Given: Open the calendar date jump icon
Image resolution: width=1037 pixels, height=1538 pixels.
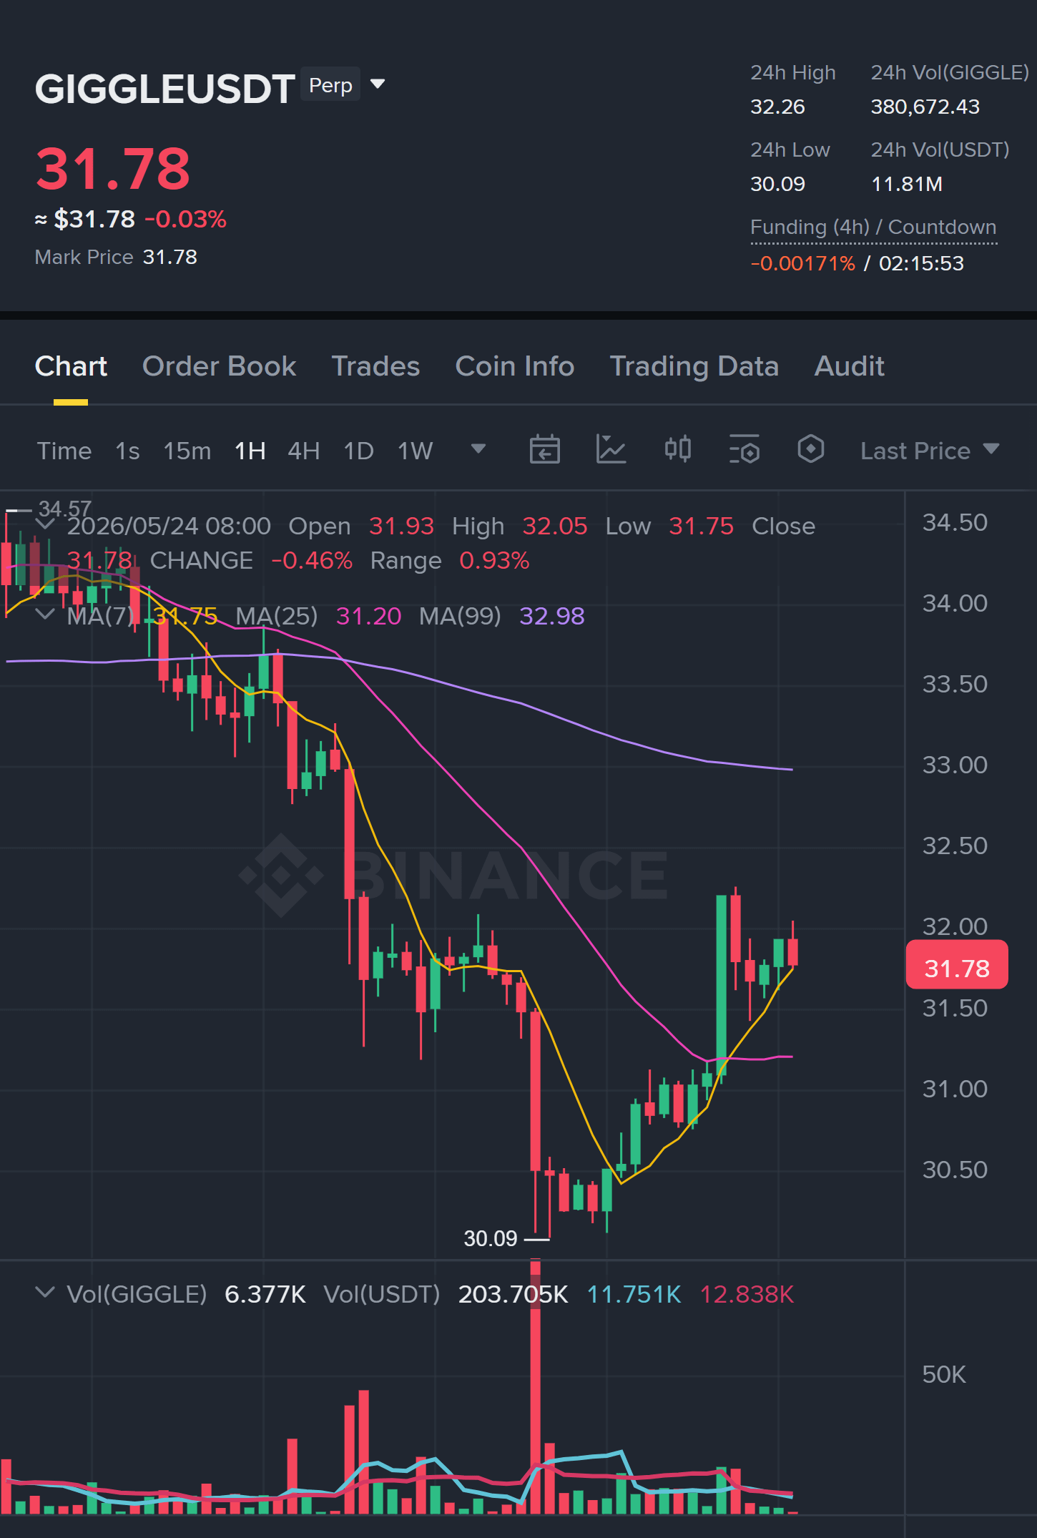Looking at the screenshot, I should click(x=544, y=450).
